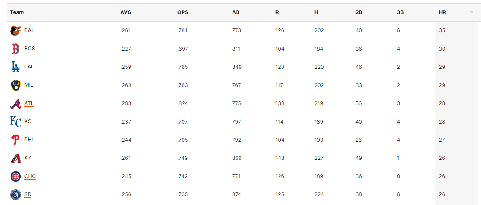Sort by the 3B triples header
481x205 pixels.
coord(400,12)
